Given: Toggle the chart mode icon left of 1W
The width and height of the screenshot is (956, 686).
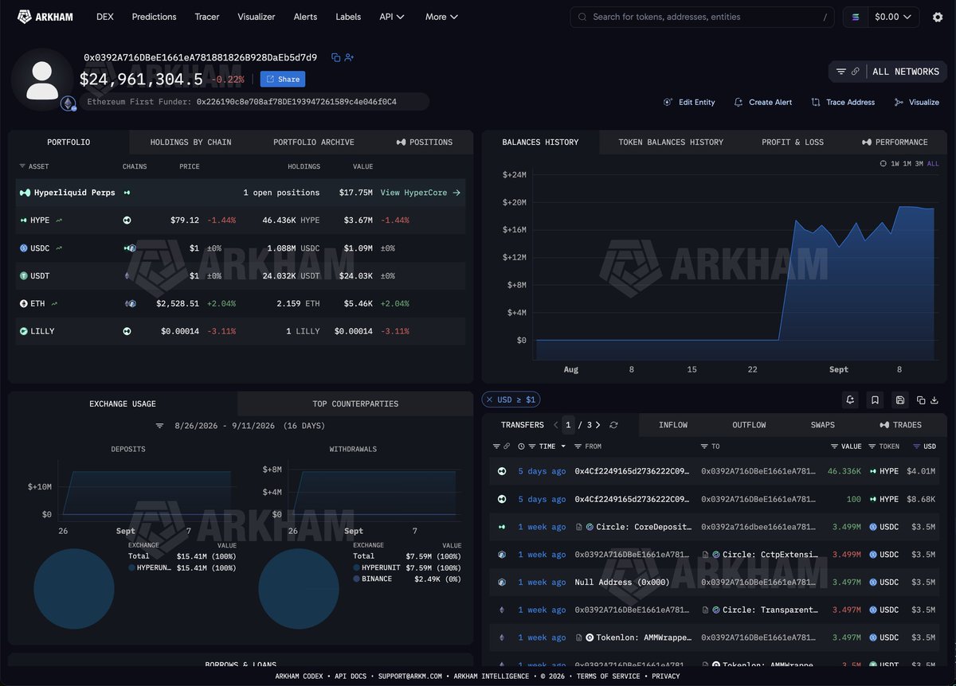Looking at the screenshot, I should [x=883, y=163].
